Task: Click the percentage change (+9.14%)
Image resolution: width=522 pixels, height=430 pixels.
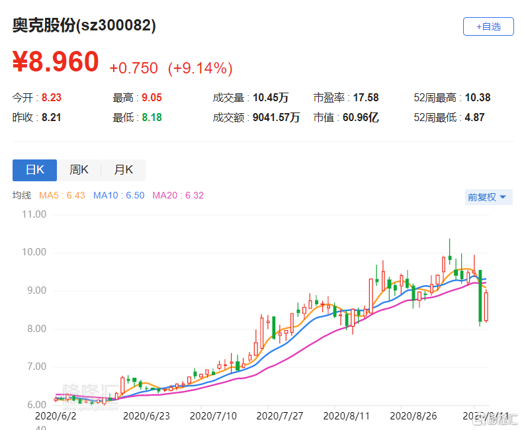Action: [x=200, y=68]
